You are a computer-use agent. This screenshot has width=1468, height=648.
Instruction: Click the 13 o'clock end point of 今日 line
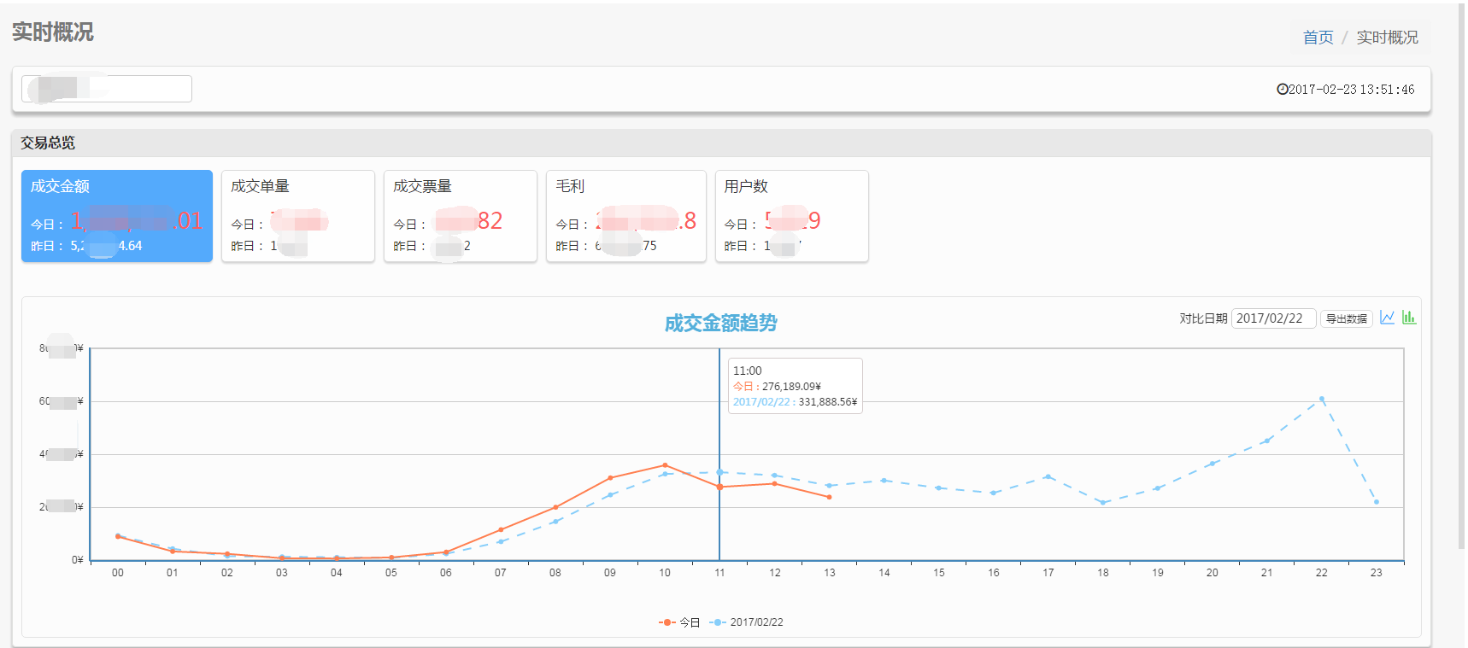tap(829, 497)
